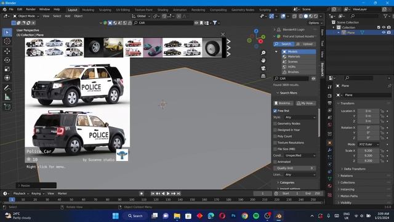Click the Options button in header

pyautogui.click(x=315, y=23)
